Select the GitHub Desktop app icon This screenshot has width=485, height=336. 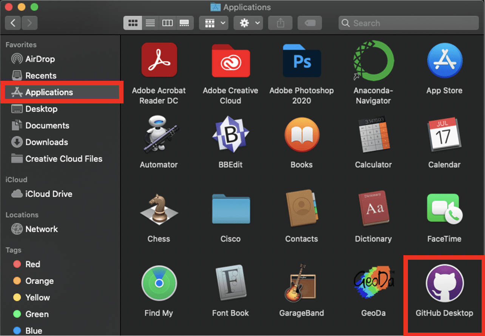point(445,282)
